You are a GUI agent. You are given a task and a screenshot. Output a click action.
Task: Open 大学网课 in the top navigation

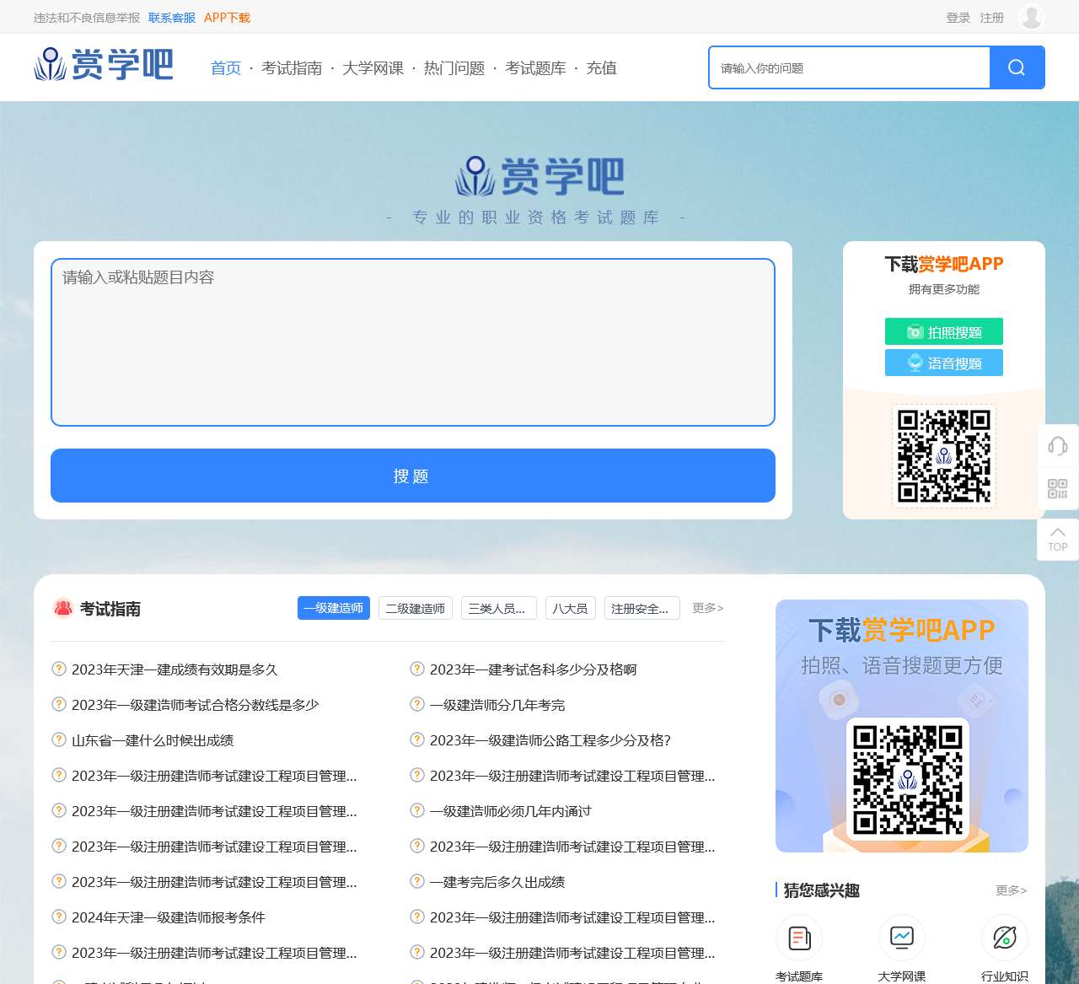pos(373,68)
